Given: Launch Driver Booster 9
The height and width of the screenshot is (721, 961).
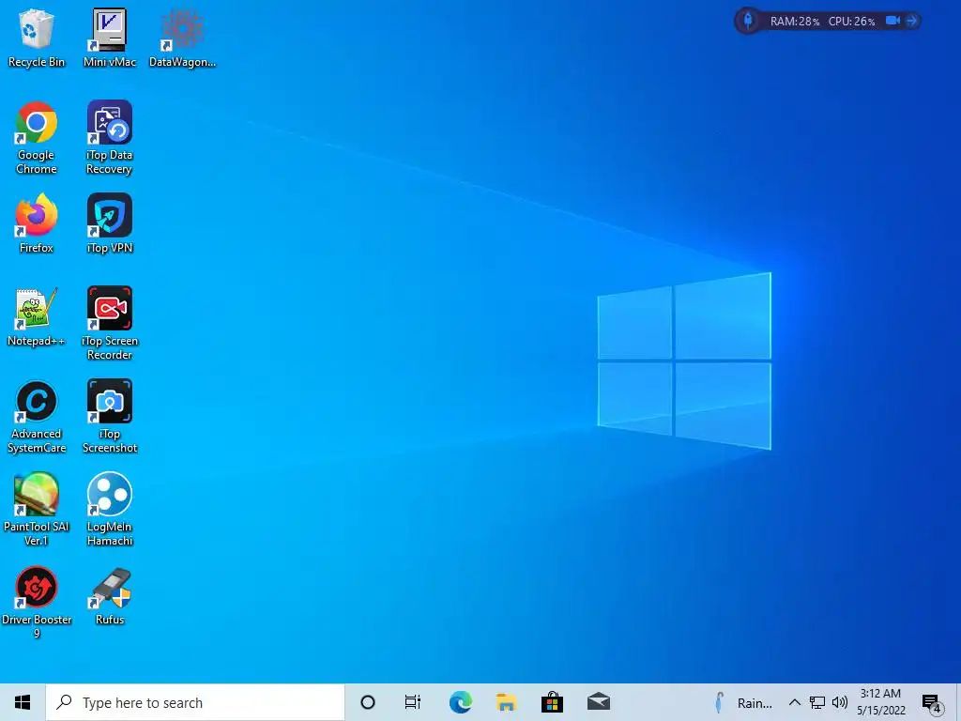Looking at the screenshot, I should [x=37, y=603].
